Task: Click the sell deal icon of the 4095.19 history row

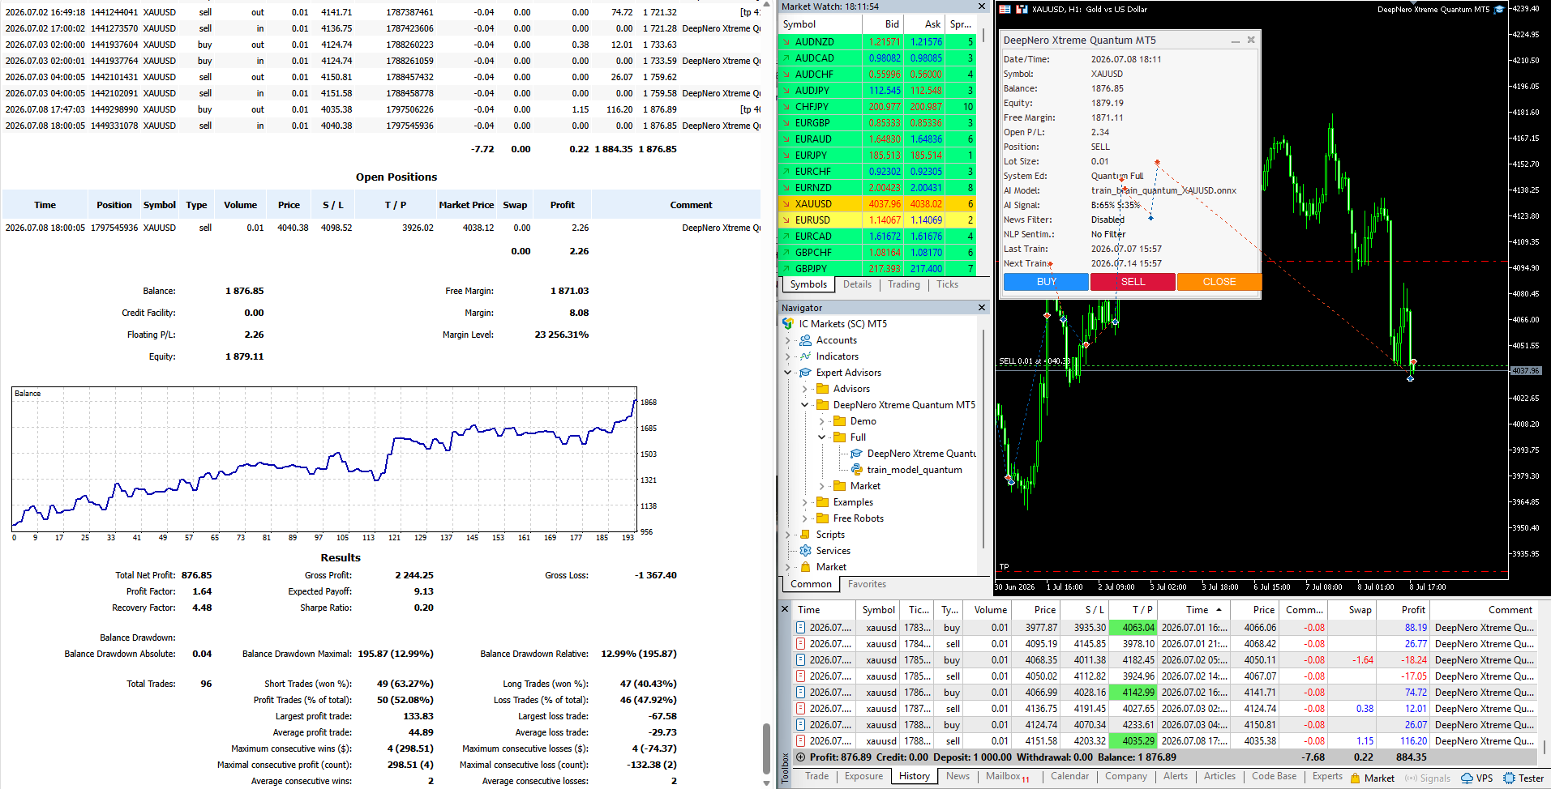Action: (x=800, y=644)
